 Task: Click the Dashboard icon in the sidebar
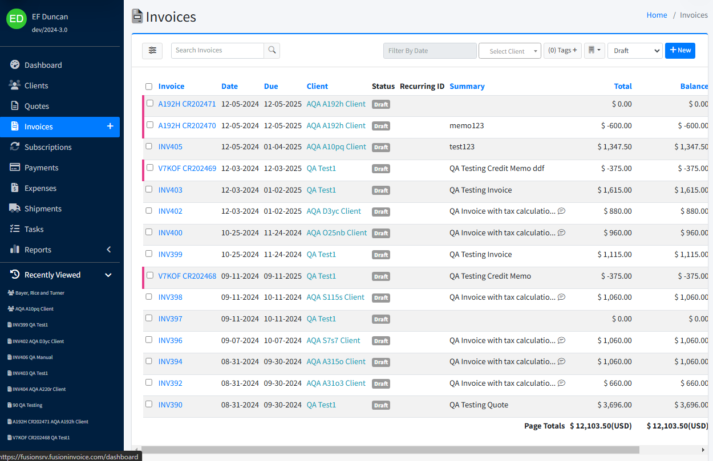click(x=15, y=65)
